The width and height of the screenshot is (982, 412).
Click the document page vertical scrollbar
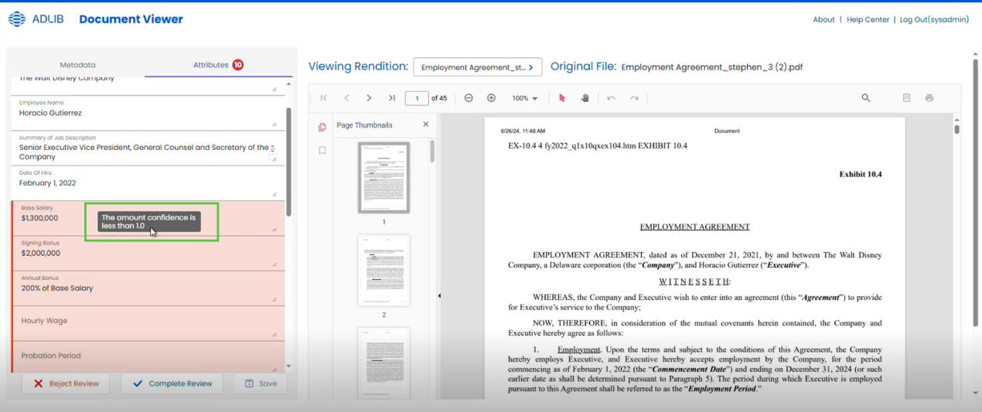tap(956, 129)
